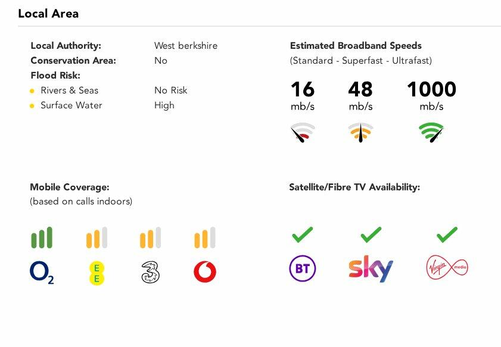Click the red standard speed gauge
This screenshot has height=347, width=501.
tap(303, 133)
